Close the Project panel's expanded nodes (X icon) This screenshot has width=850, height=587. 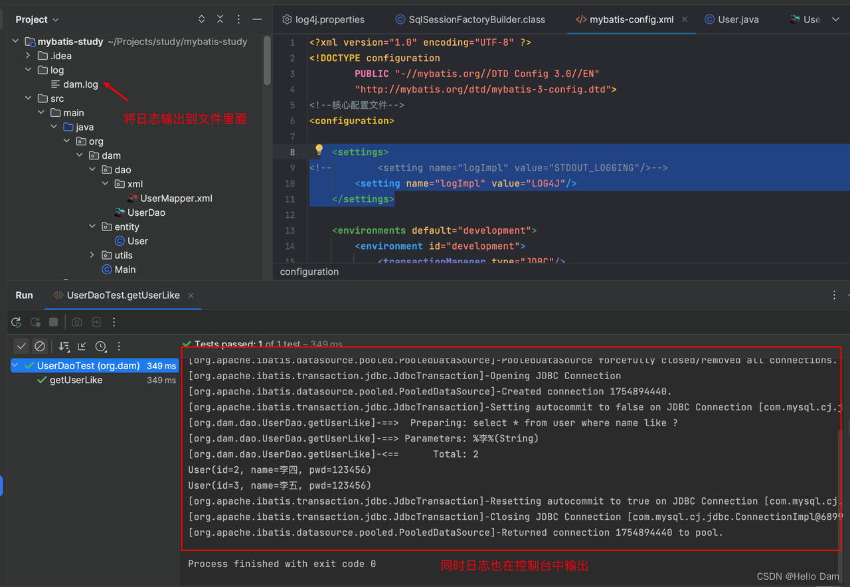tap(220, 19)
